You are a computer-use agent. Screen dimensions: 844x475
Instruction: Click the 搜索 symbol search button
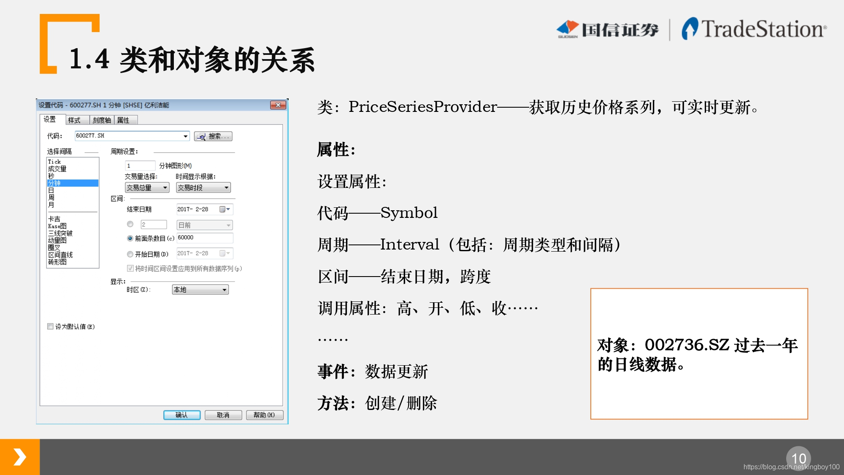tap(213, 136)
